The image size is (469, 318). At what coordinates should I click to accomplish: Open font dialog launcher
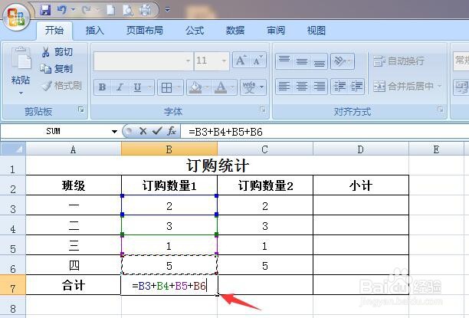[x=263, y=110]
